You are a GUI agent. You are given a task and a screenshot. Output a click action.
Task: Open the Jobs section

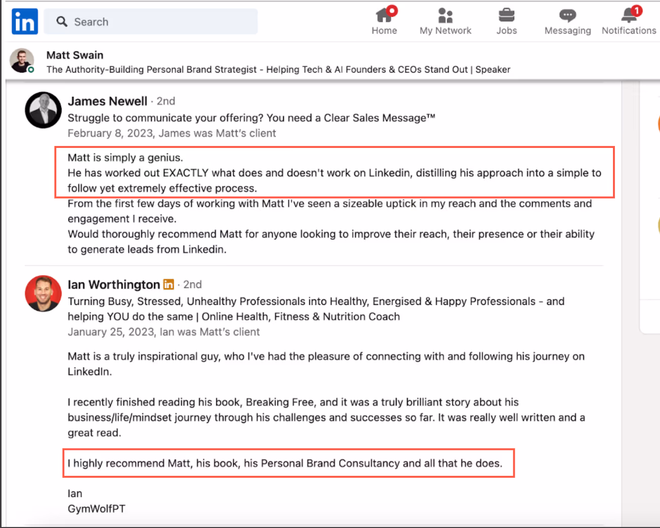click(x=506, y=20)
